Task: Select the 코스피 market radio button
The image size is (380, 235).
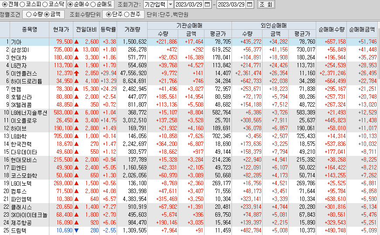Action: (x=22, y=4)
